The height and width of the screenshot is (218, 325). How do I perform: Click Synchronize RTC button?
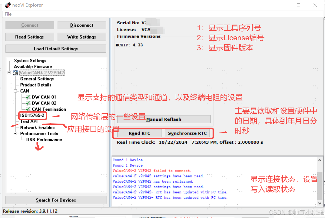tap(188, 133)
